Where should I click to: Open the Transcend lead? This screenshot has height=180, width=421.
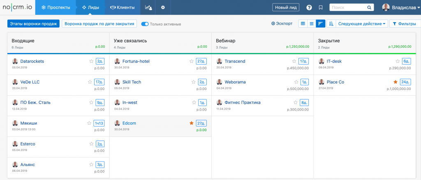point(235,61)
